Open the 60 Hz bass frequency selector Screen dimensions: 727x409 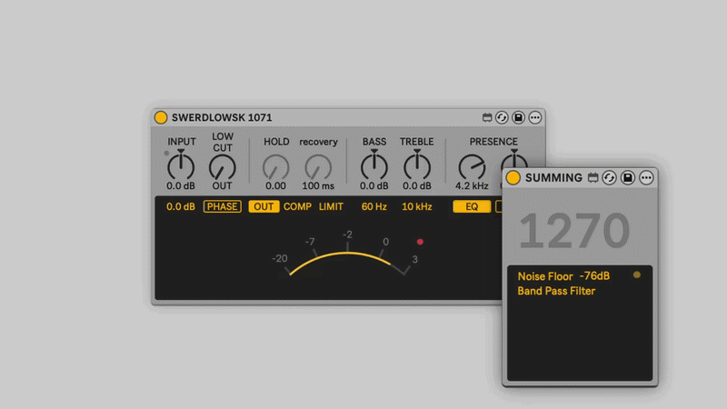click(x=373, y=206)
